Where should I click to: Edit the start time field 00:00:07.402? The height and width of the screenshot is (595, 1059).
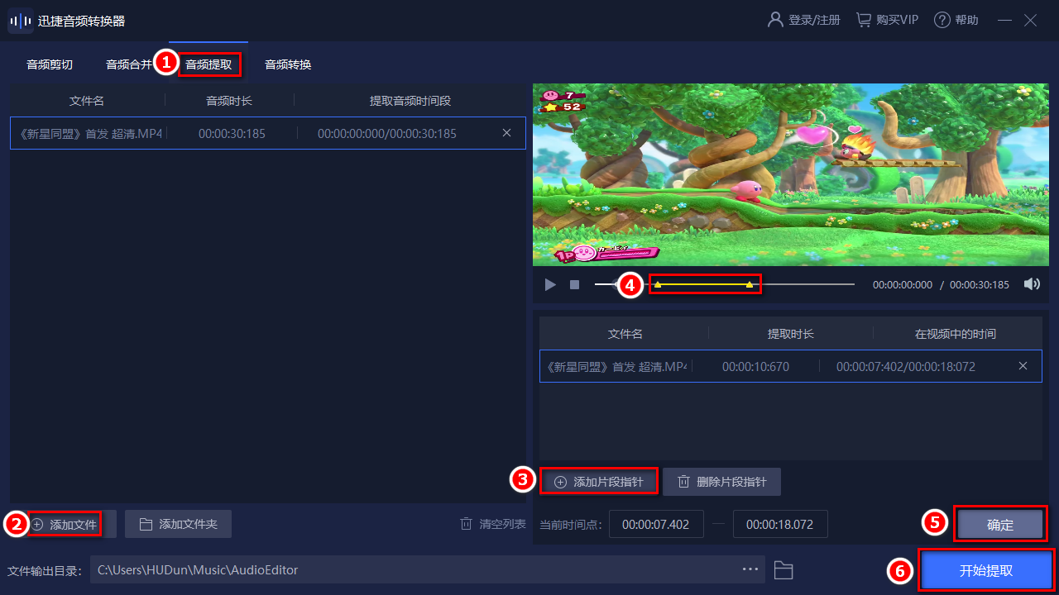(656, 524)
